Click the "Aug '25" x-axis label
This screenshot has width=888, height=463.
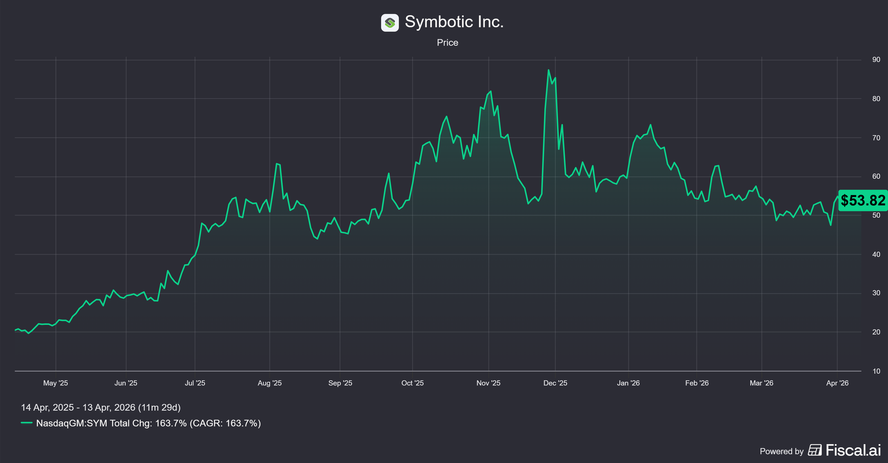pos(270,383)
